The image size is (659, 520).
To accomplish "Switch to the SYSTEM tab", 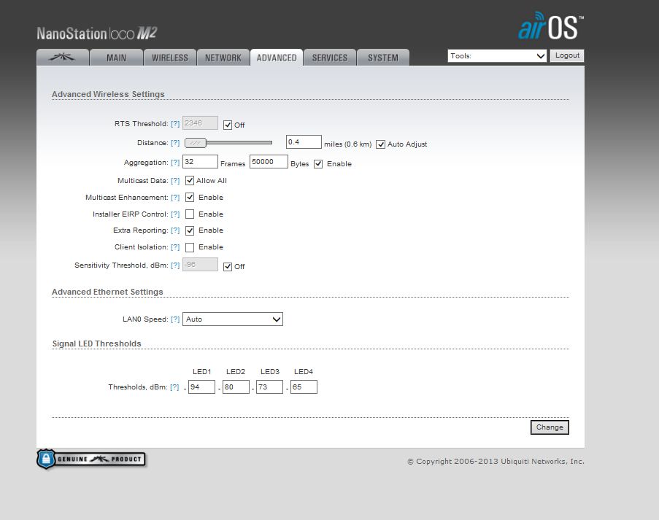I will pos(383,58).
